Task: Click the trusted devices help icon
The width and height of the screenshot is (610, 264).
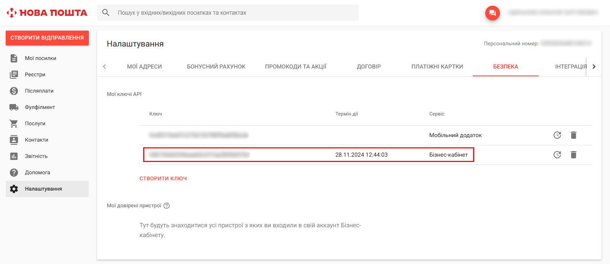Action: 167,206
